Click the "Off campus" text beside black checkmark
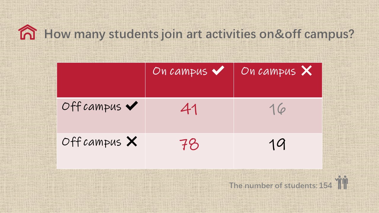The height and width of the screenshot is (213, 379). pos(91,107)
